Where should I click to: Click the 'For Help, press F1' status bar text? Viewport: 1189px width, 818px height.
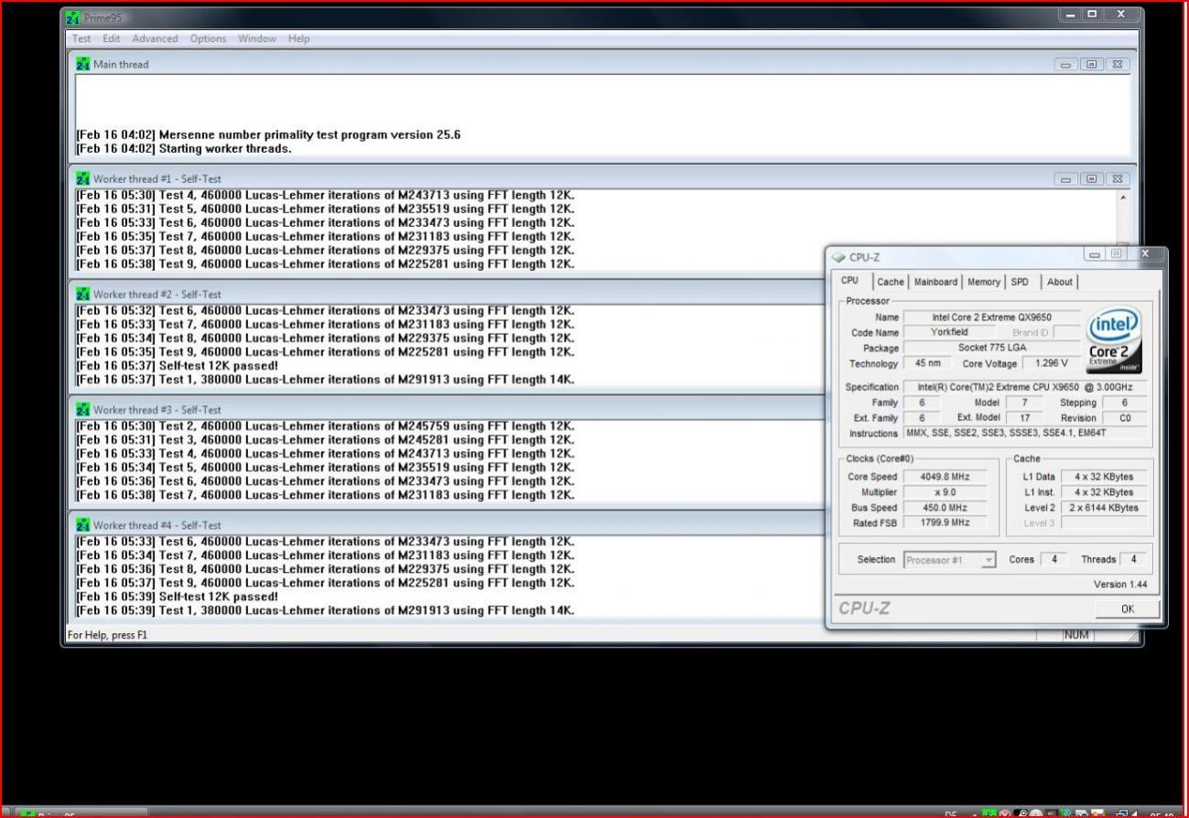(x=107, y=635)
